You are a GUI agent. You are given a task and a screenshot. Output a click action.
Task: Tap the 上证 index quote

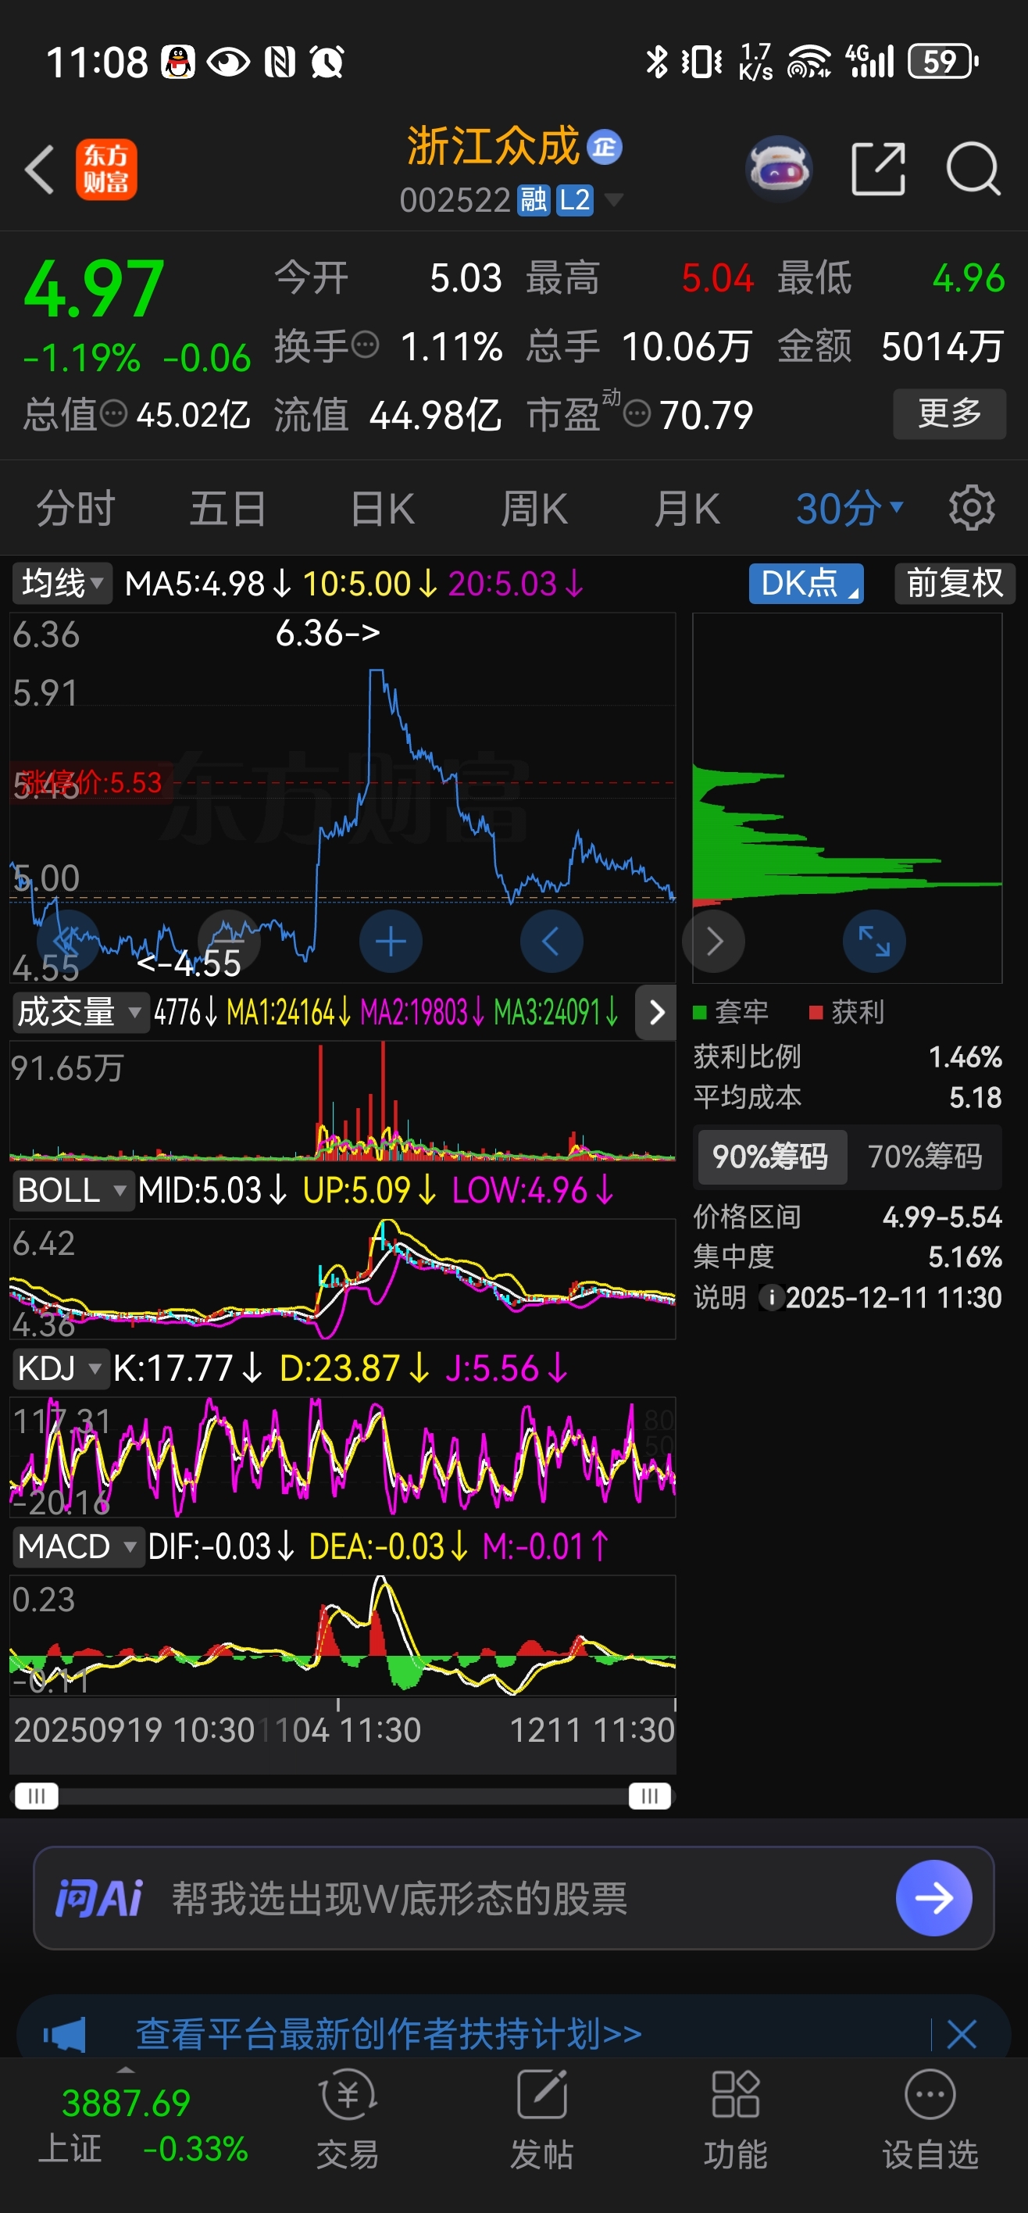[143, 2125]
